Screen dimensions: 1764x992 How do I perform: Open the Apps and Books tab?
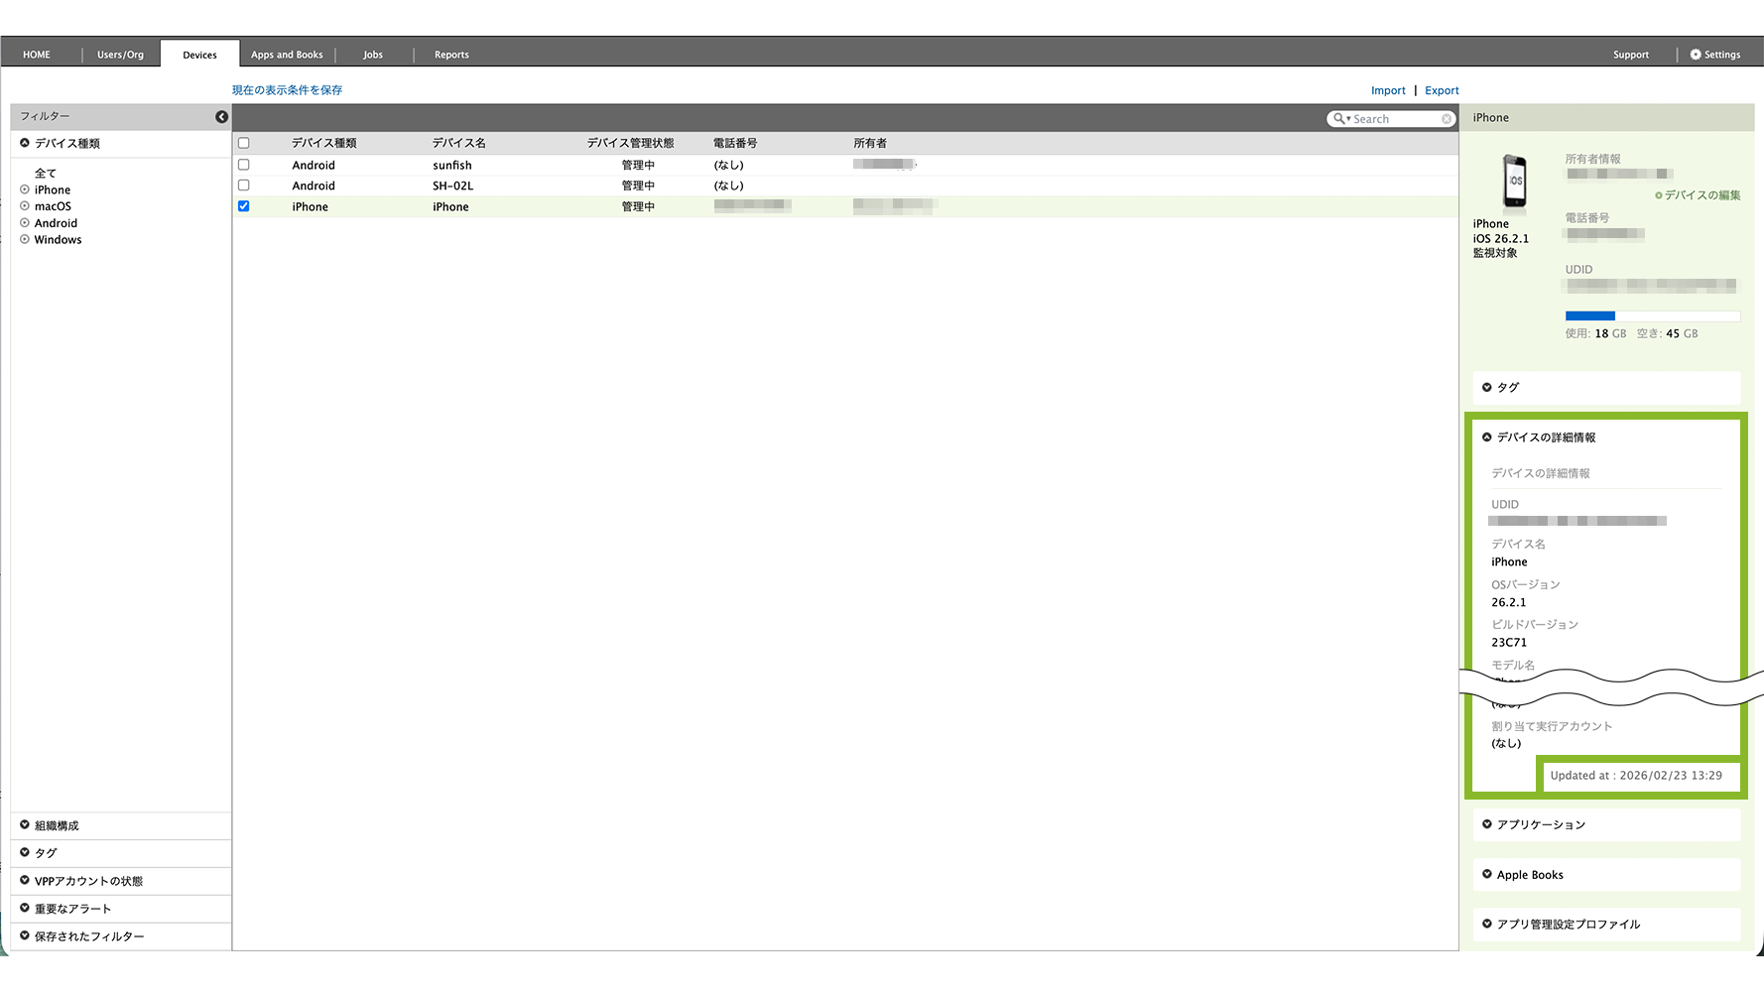coord(287,55)
